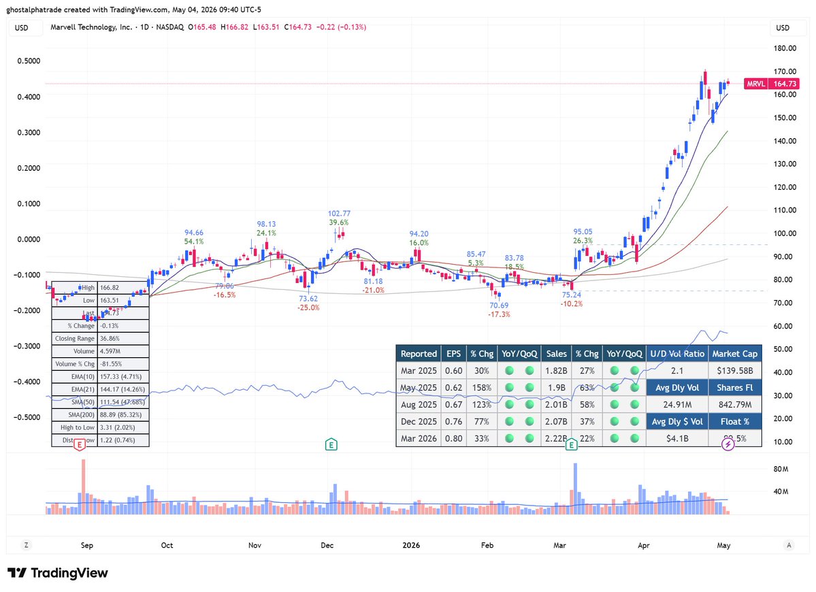The height and width of the screenshot is (592, 816).
Task: Click the O165.48 open value in the header
Action: 202,27
